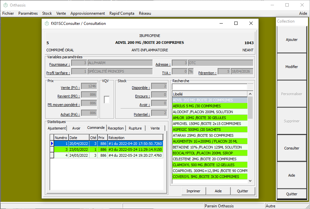Switch to the Rupture statistics tab
The image size is (310, 209).
[x=135, y=128]
